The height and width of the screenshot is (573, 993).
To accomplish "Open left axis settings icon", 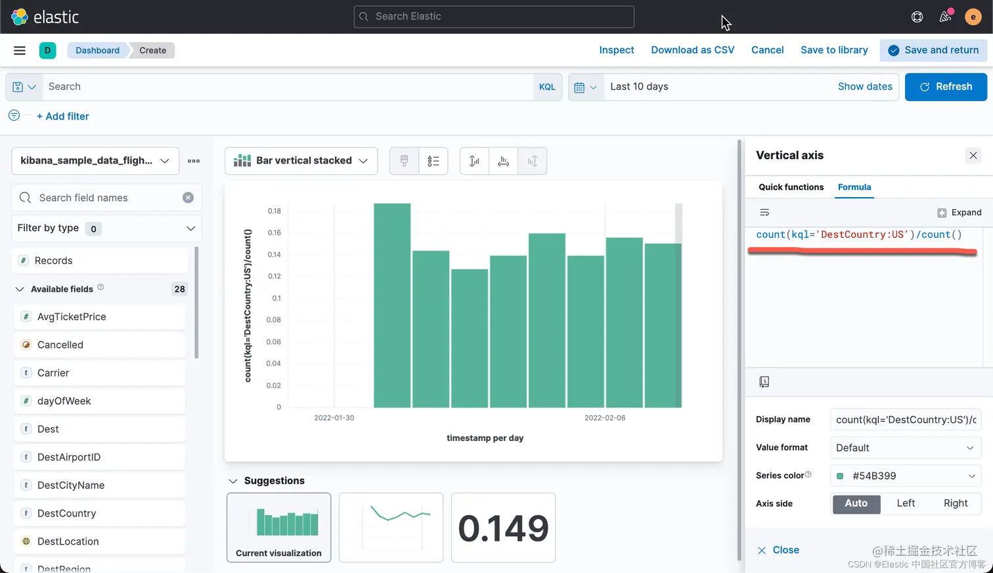I will click(474, 161).
